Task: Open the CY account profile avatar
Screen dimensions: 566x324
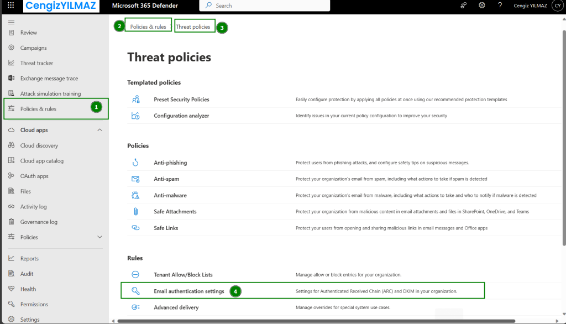Action: pos(557,6)
